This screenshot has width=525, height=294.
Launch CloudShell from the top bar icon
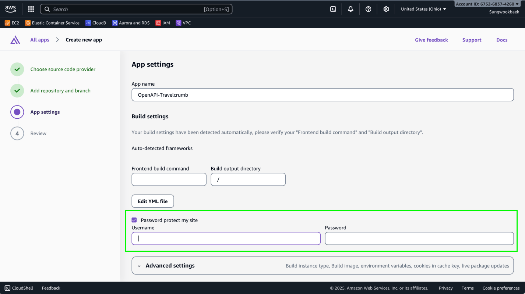[333, 9]
